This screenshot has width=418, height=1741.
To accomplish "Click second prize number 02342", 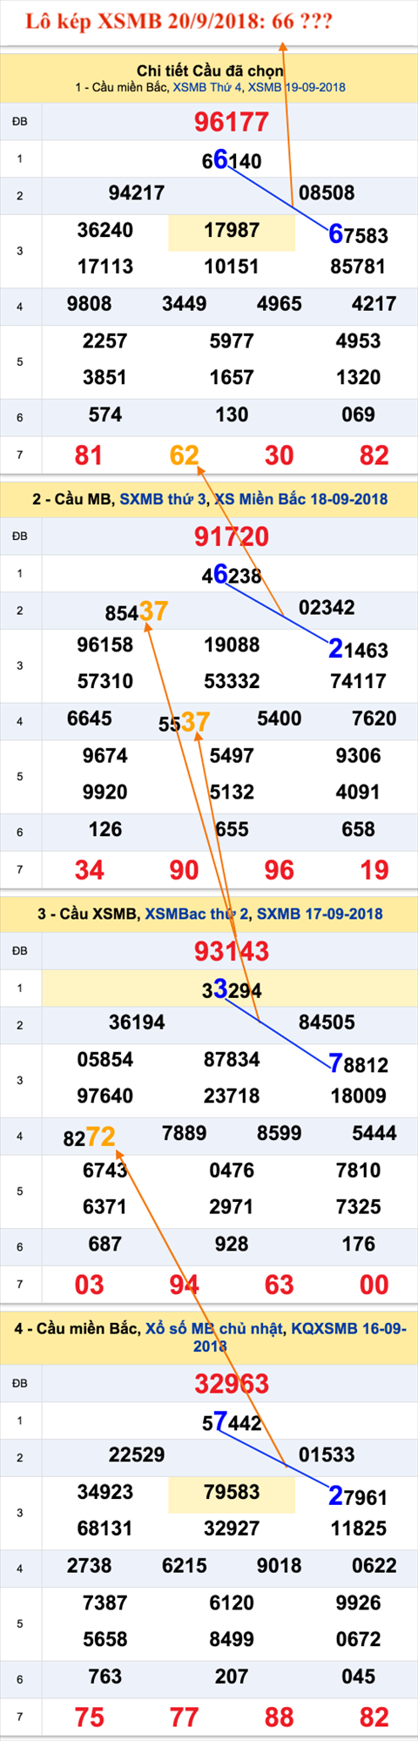I will pyautogui.click(x=327, y=608).
